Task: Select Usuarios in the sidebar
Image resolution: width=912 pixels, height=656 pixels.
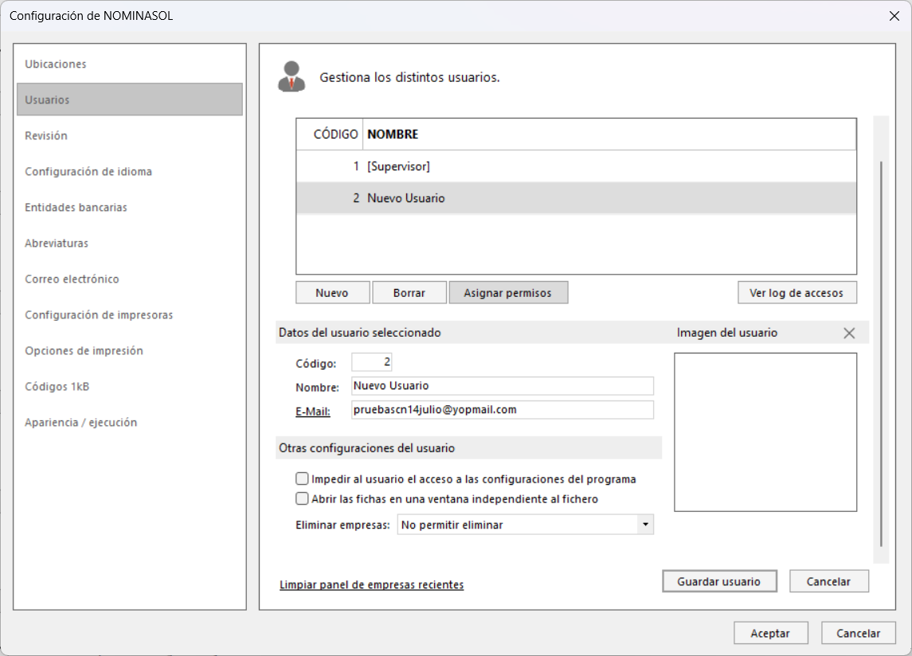Action: pyautogui.click(x=130, y=100)
